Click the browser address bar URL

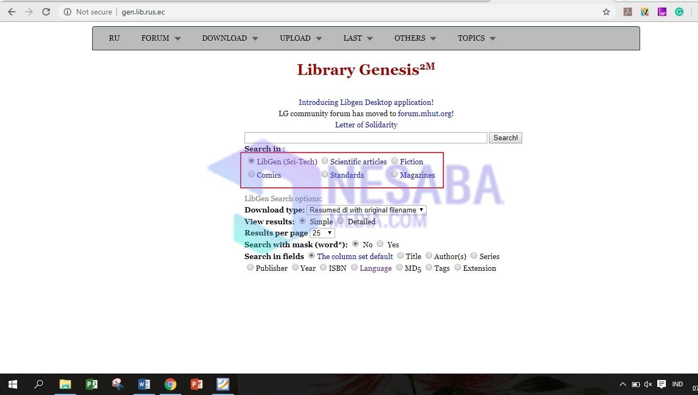tap(143, 12)
